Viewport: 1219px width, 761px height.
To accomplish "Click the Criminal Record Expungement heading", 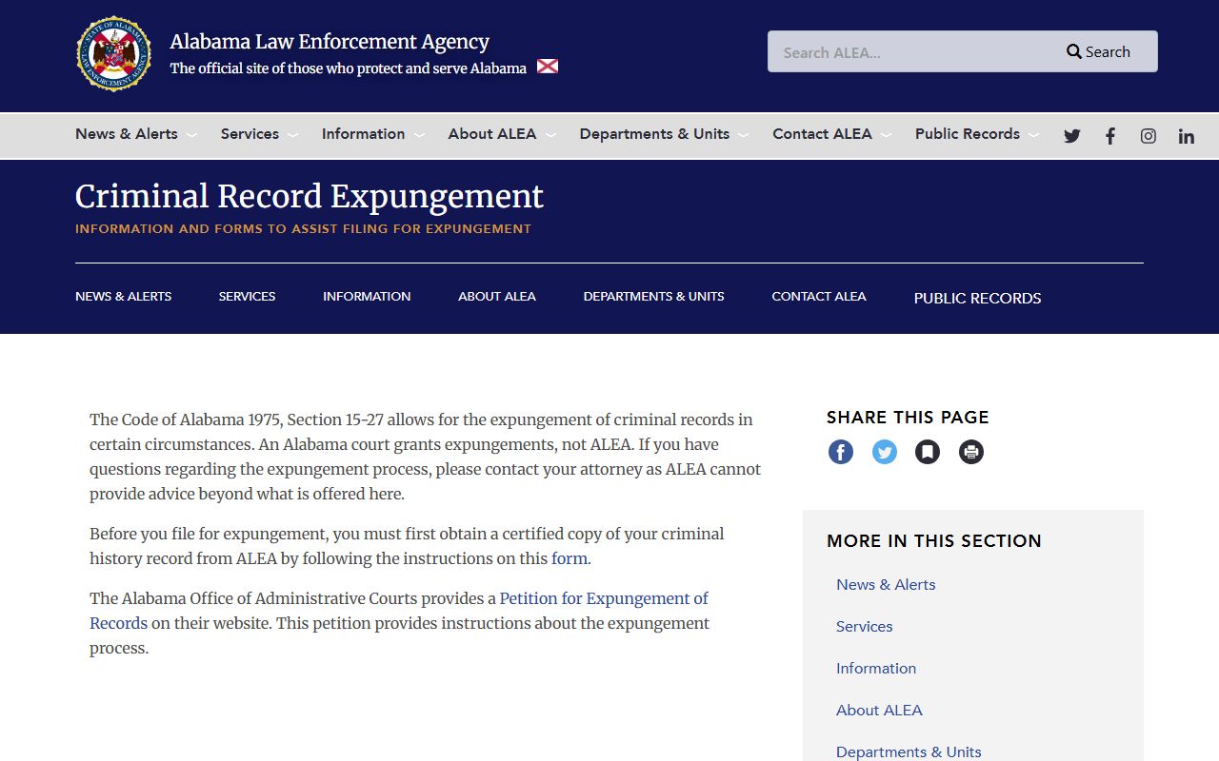I will click(x=310, y=196).
